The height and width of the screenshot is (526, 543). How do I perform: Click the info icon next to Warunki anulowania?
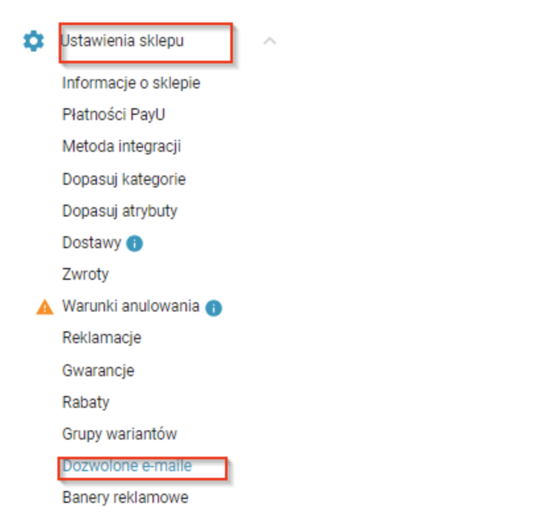tap(213, 308)
